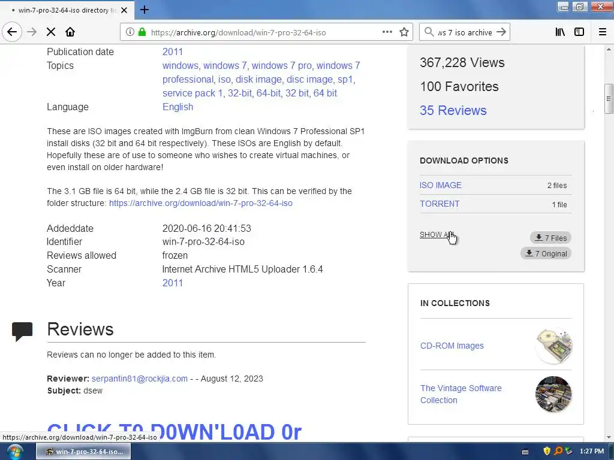
Task: Click identifier value 'win-7-pro-32-64-iso'
Action: [x=203, y=242]
